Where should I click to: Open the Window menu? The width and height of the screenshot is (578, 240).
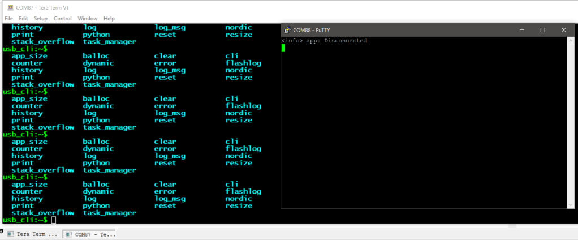[x=87, y=19]
